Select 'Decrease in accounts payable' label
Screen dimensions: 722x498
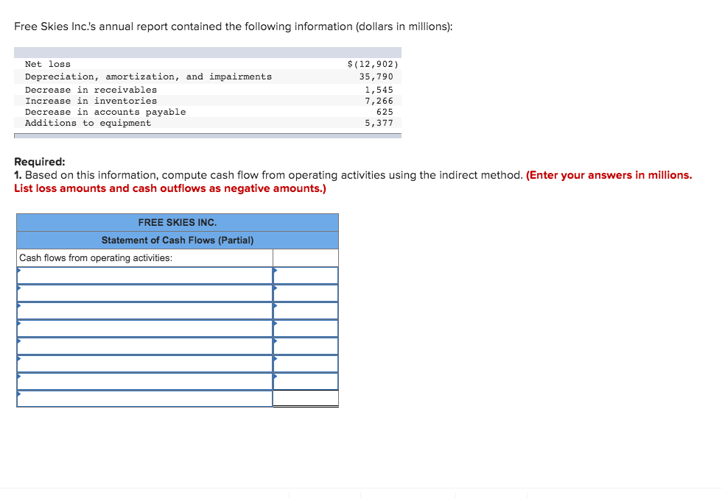[105, 112]
